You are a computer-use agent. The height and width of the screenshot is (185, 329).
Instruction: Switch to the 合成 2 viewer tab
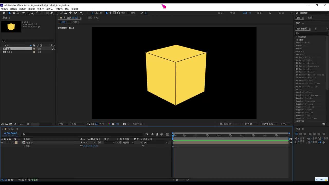76,22
